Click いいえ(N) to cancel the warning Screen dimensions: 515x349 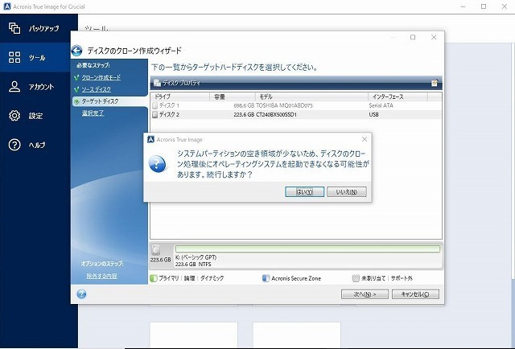pos(347,191)
